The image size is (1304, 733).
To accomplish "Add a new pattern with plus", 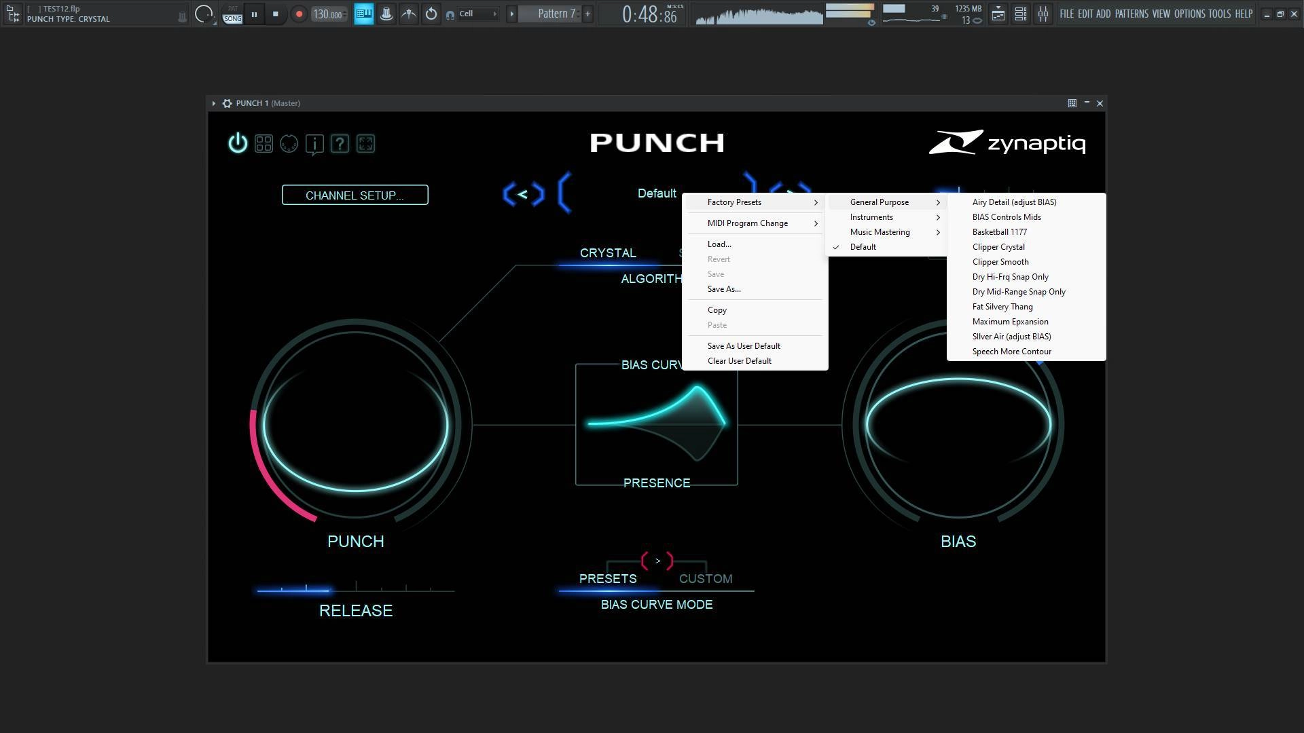I will pos(587,14).
